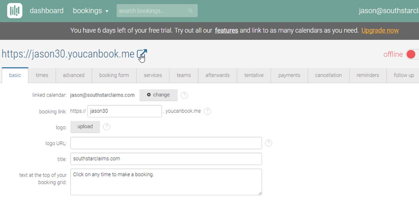Switch to the advanced tab
Image resolution: width=419 pixels, height=201 pixels.
(74, 76)
